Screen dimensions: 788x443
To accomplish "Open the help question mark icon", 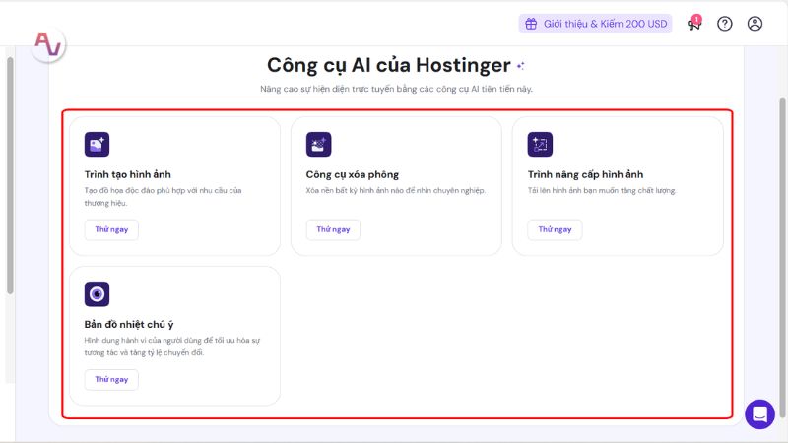I will point(725,24).
